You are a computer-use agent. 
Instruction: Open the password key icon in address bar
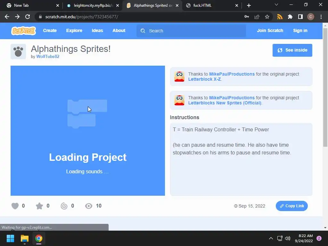click(247, 17)
